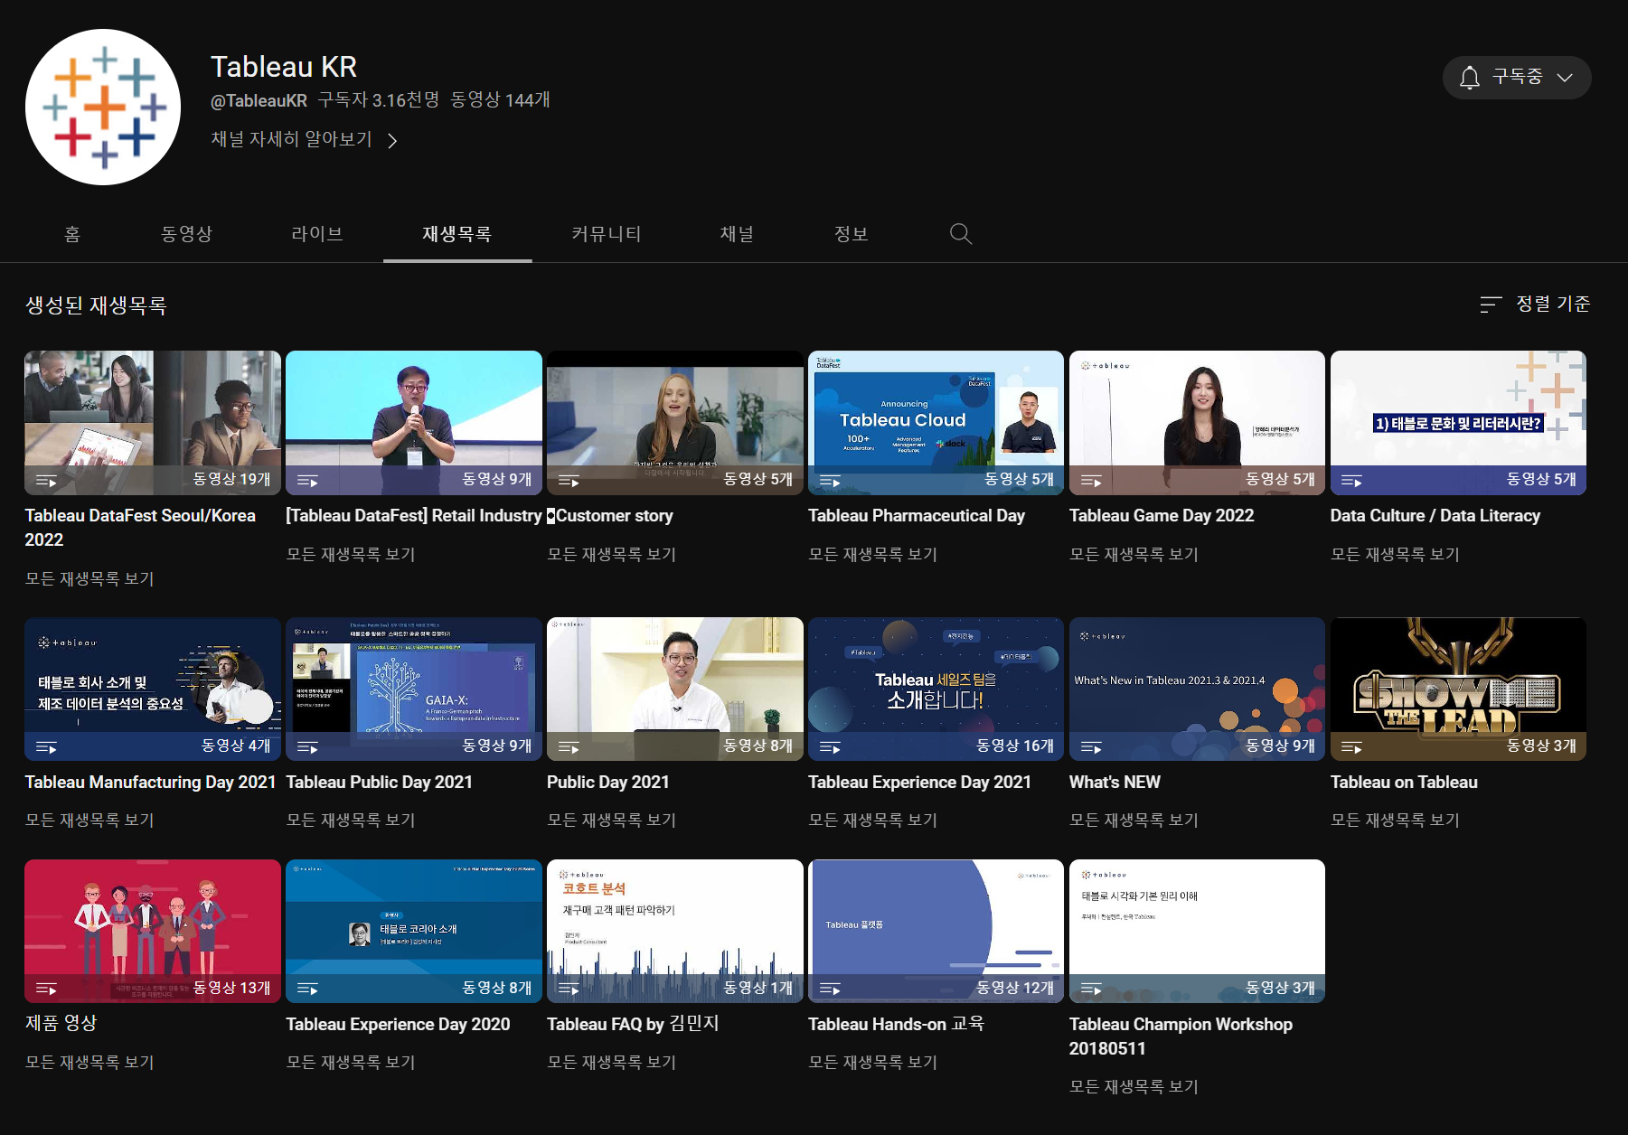Open Tableau Game Day 2022 title link
Image resolution: width=1628 pixels, height=1135 pixels.
point(1162,516)
